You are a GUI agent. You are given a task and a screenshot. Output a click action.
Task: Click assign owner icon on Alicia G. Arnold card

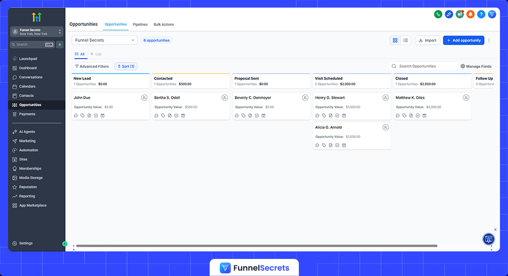tap(386, 128)
